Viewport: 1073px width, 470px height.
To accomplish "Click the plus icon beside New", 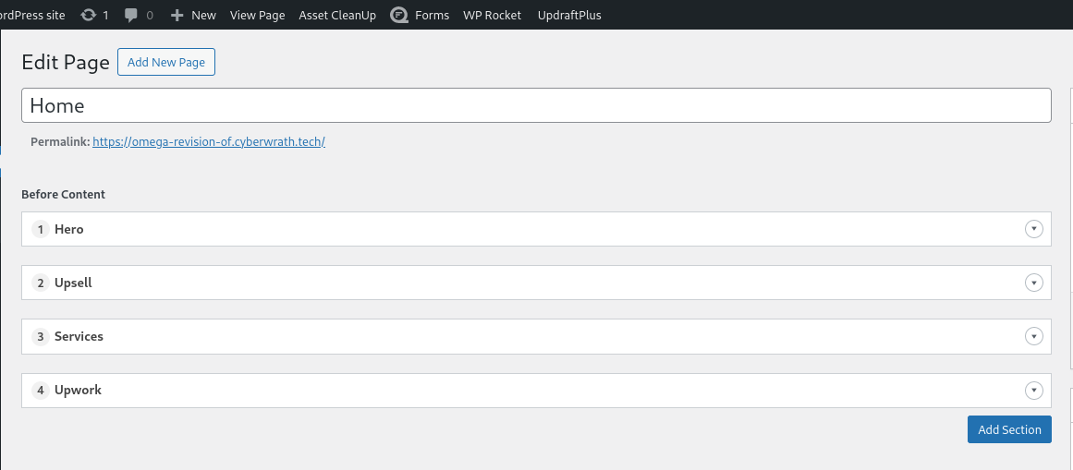I will click(177, 15).
